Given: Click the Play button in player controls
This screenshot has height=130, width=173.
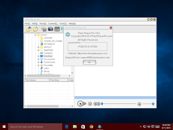Looking at the screenshot, I should coord(80,104).
